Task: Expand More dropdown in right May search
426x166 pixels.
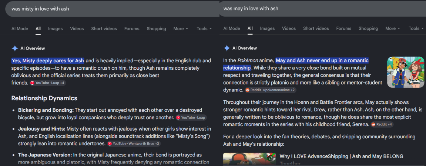Action: [393, 28]
